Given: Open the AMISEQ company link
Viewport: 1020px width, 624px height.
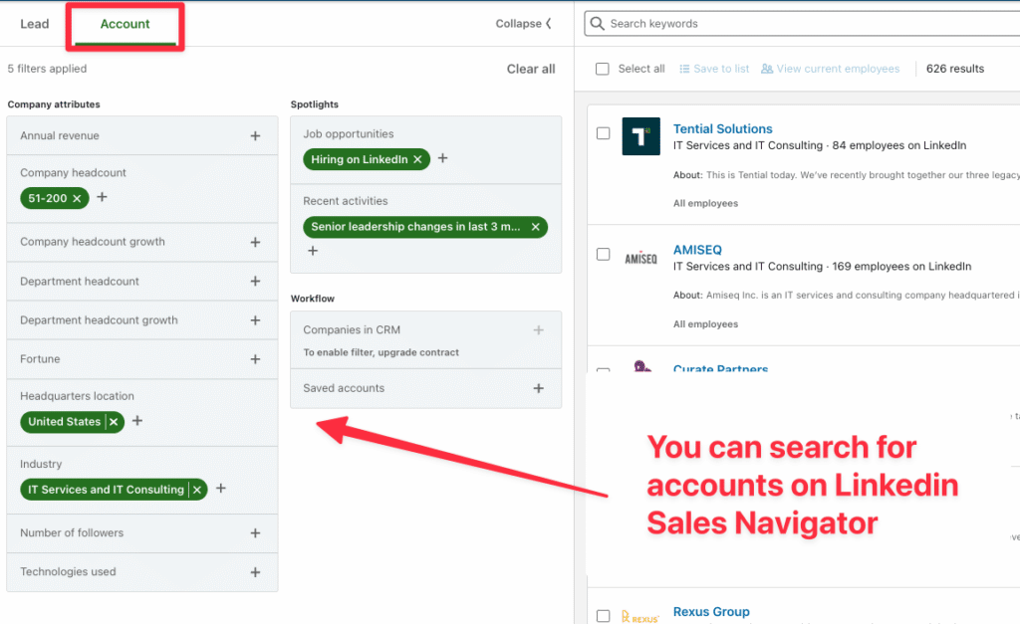Looking at the screenshot, I should click(x=697, y=250).
